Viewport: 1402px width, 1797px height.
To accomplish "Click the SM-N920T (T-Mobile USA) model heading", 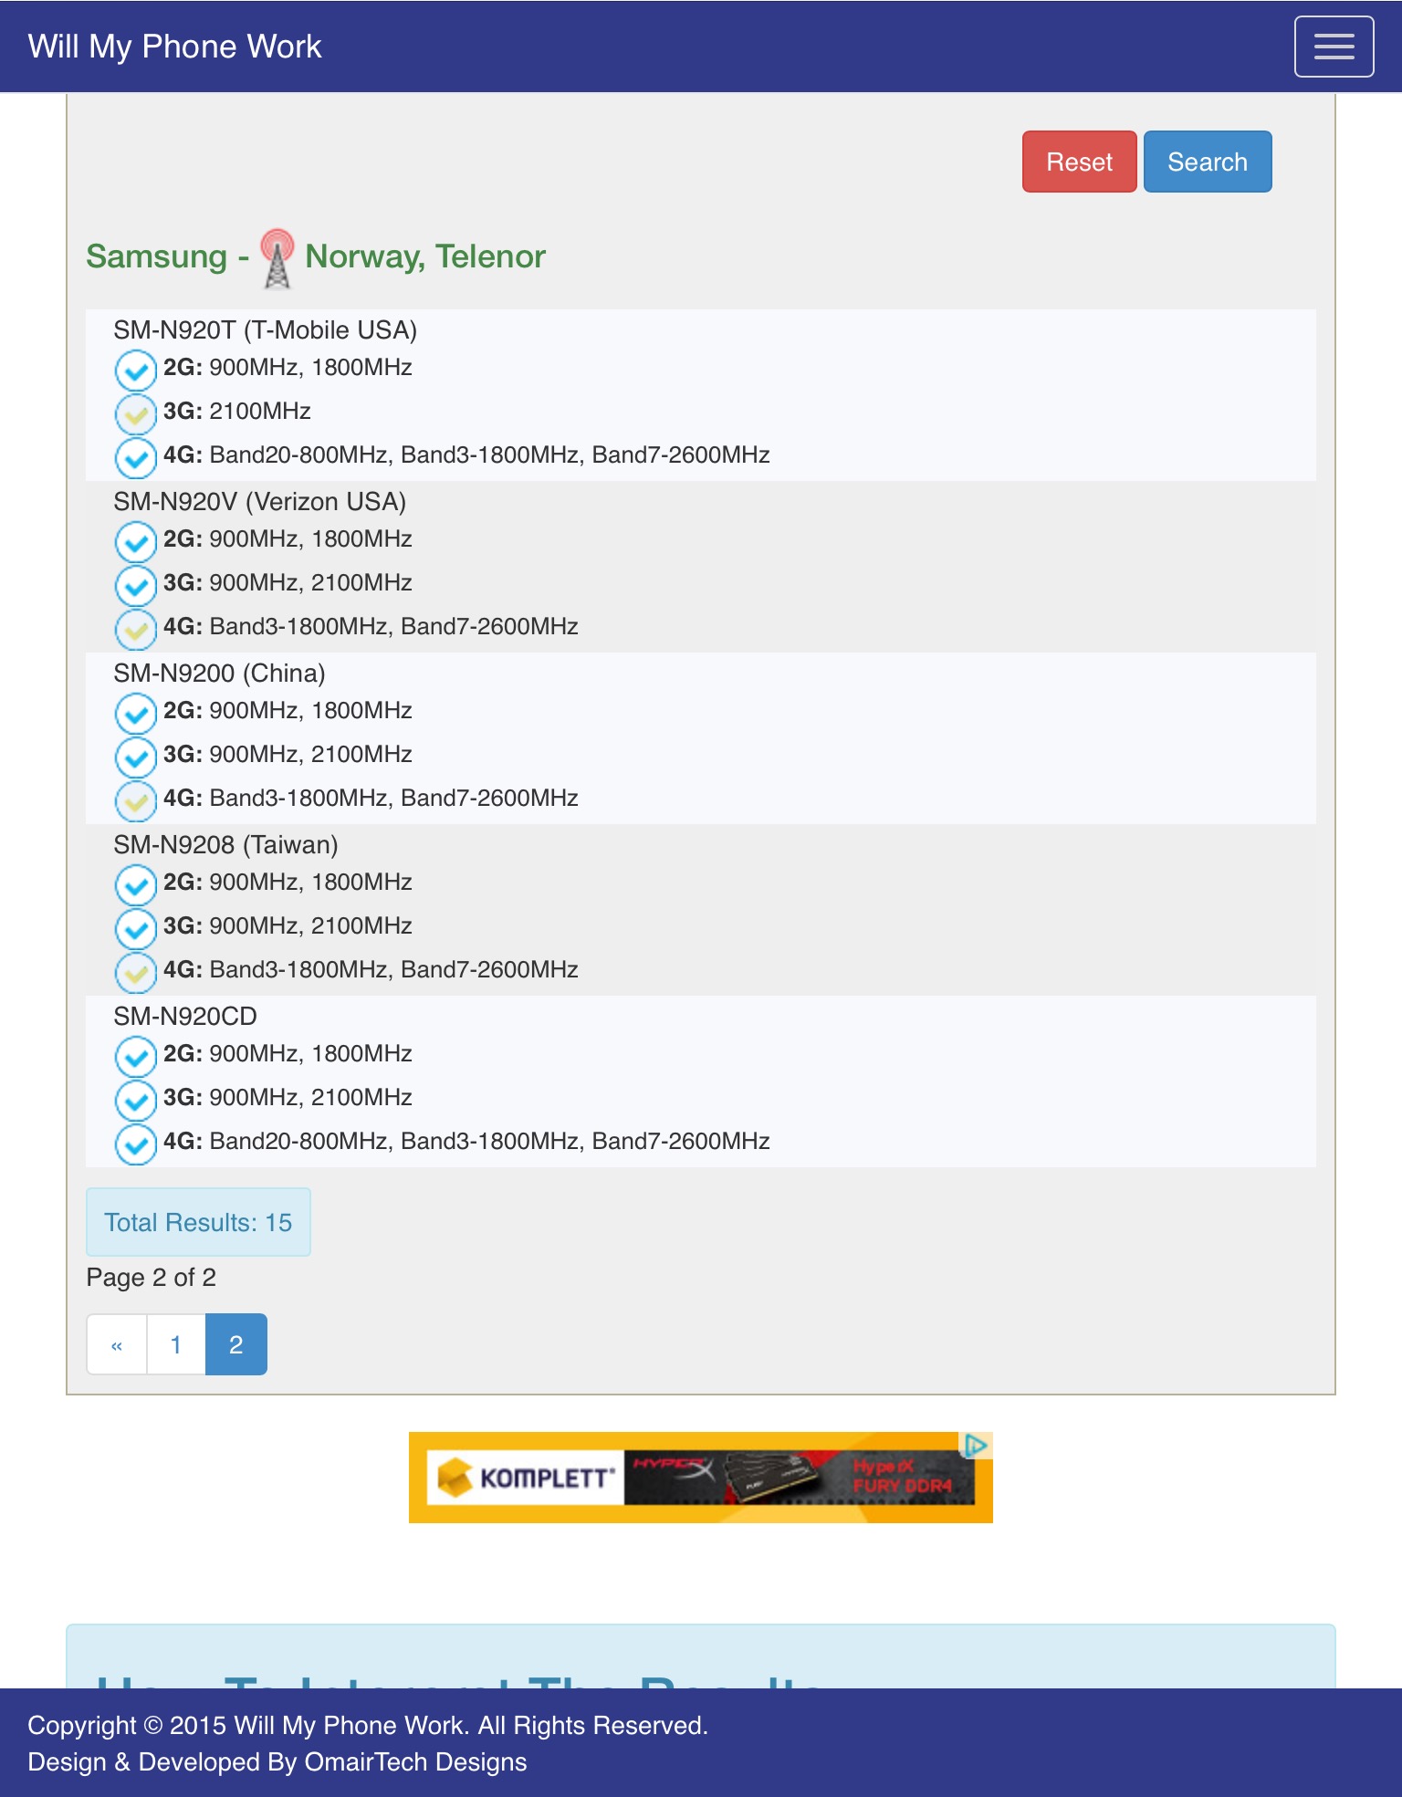I will click(265, 329).
